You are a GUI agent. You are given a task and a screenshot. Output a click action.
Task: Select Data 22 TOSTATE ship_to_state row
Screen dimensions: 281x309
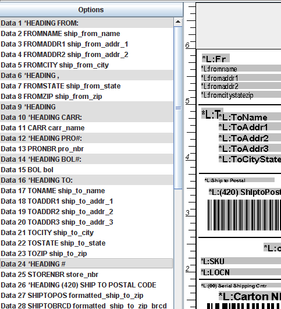87,243
